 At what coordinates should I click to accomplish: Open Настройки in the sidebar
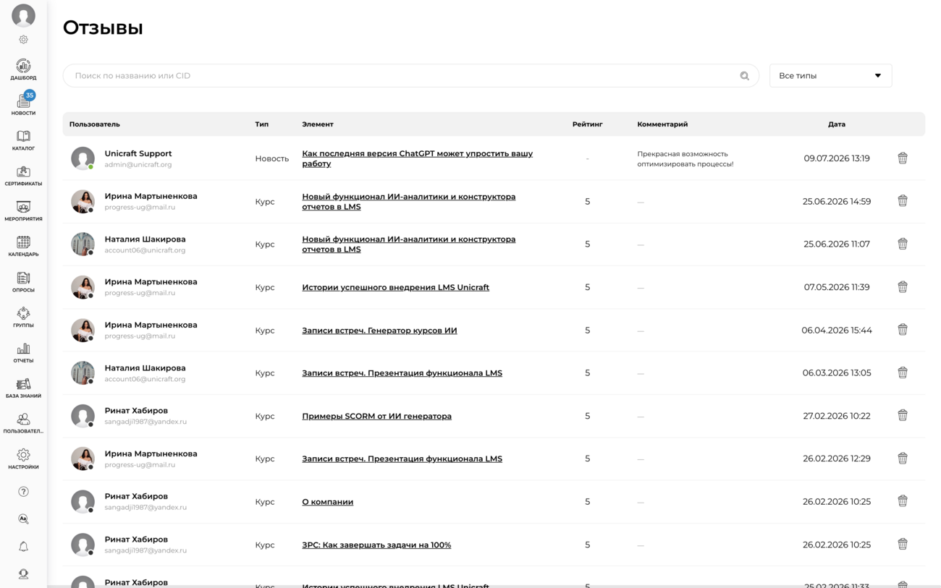click(x=23, y=459)
